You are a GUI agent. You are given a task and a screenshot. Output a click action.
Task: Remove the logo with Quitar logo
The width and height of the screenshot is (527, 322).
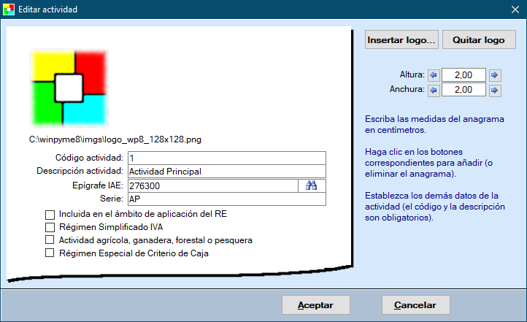479,40
